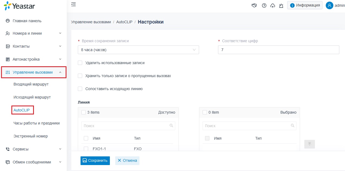This screenshot has height=171, width=345.
Task: Collapse the Управление вызовами menu
Action: coord(60,72)
